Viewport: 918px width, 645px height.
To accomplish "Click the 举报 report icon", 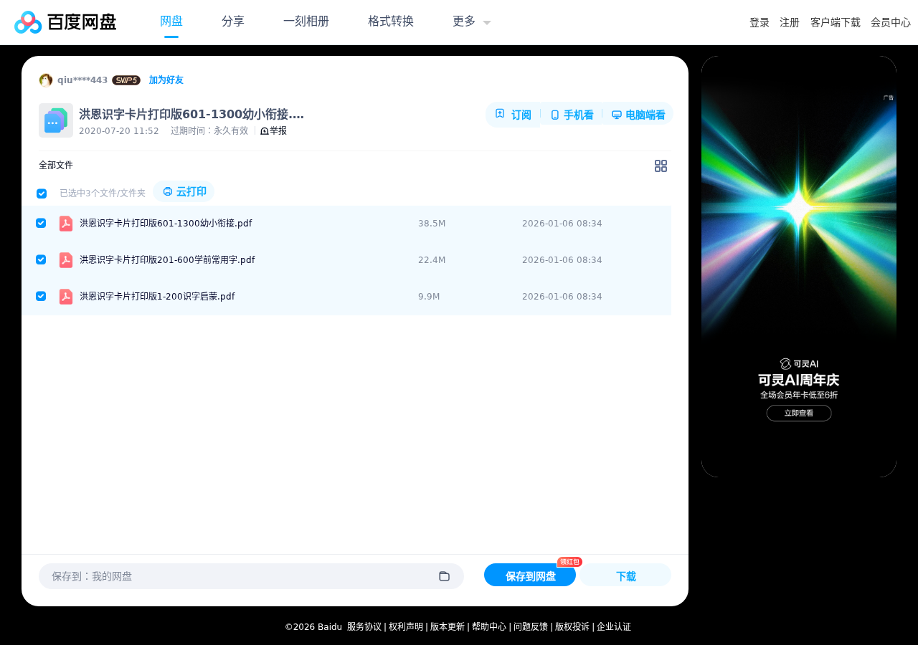I will pyautogui.click(x=264, y=131).
